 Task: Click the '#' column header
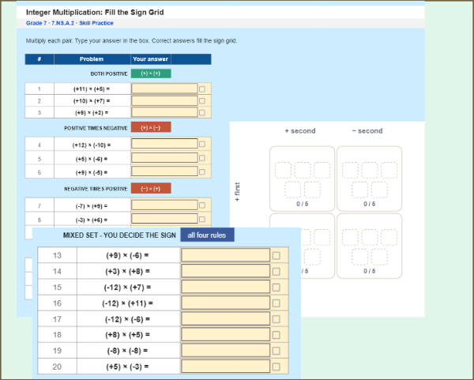[x=39, y=59]
